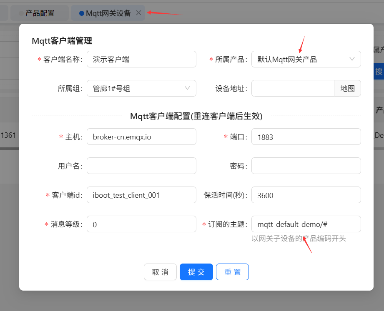Open the 所属组 dropdown chevron
This screenshot has height=311, width=384.
(x=187, y=88)
